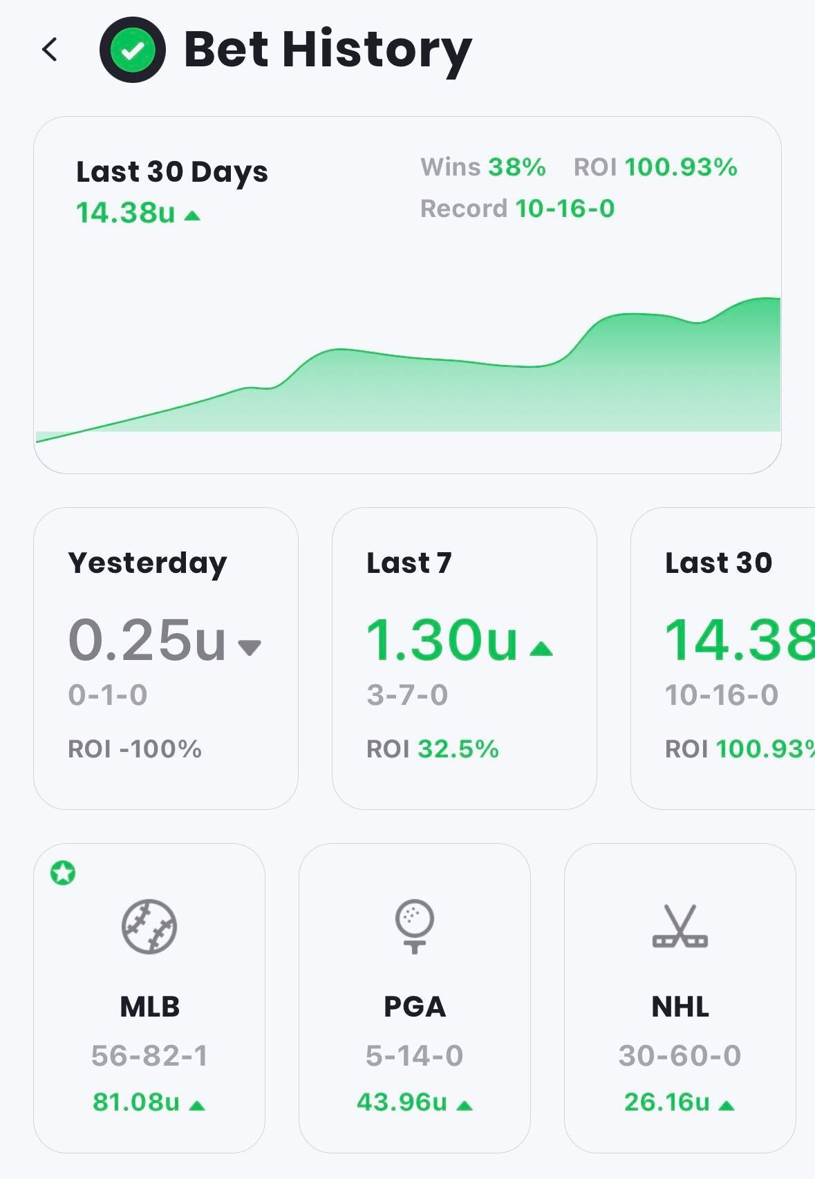Image resolution: width=815 pixels, height=1179 pixels.
Task: Select the Last 30 stats card
Action: point(723,658)
